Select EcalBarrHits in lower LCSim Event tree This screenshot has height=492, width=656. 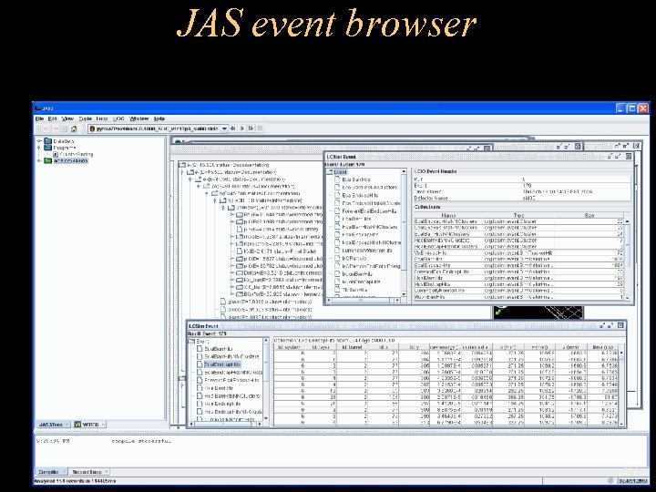point(219,348)
